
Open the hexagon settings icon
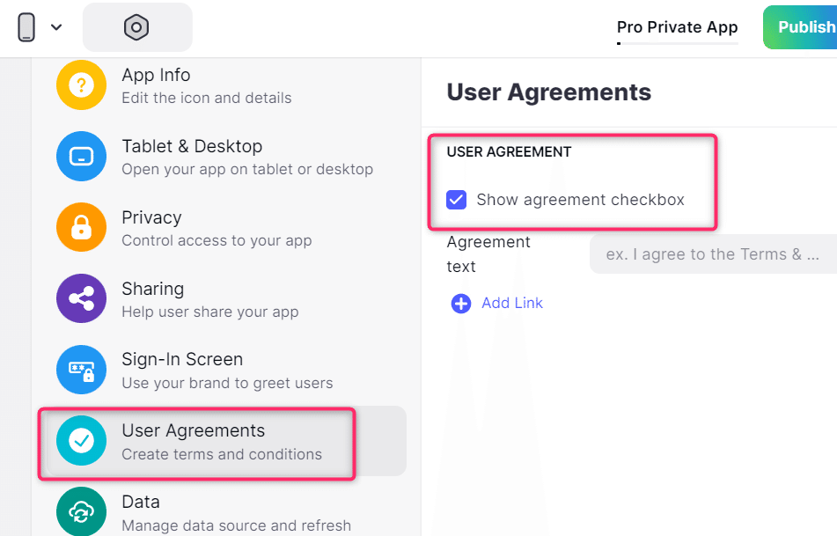[x=136, y=27]
